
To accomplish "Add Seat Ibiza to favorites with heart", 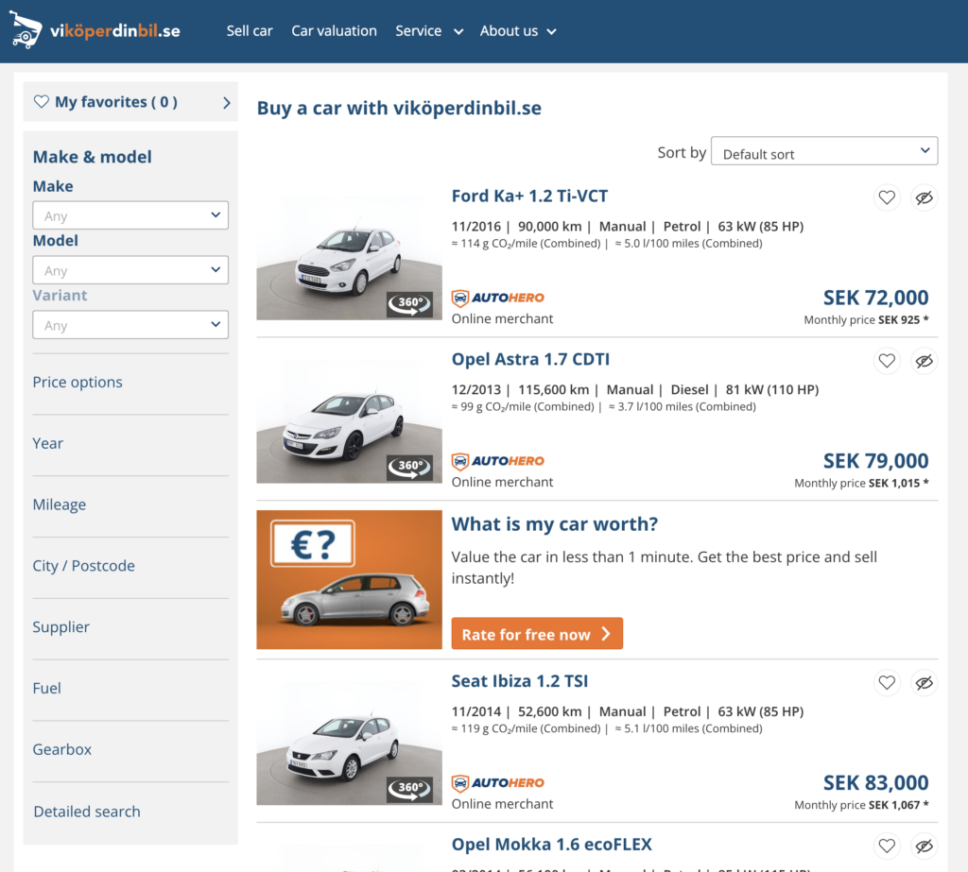I will click(x=887, y=682).
